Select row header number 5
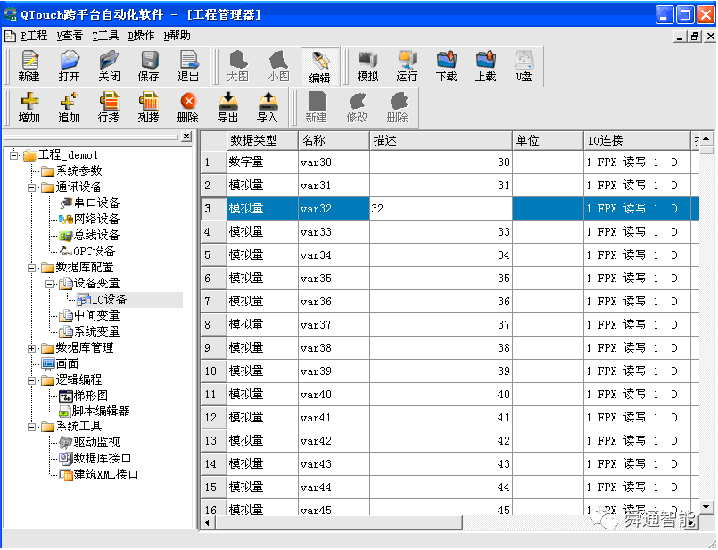 (x=213, y=255)
